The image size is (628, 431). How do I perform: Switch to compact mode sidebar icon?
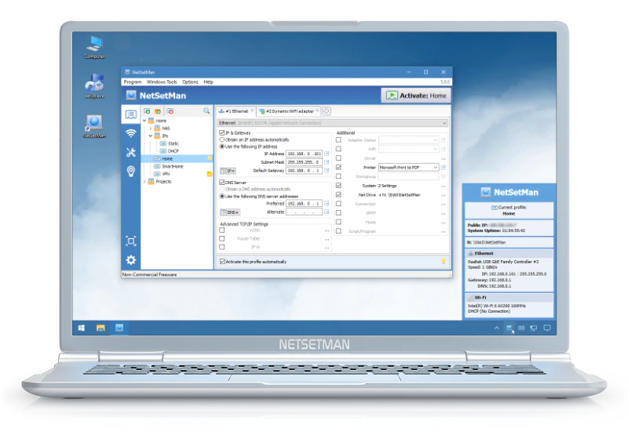coord(130,241)
